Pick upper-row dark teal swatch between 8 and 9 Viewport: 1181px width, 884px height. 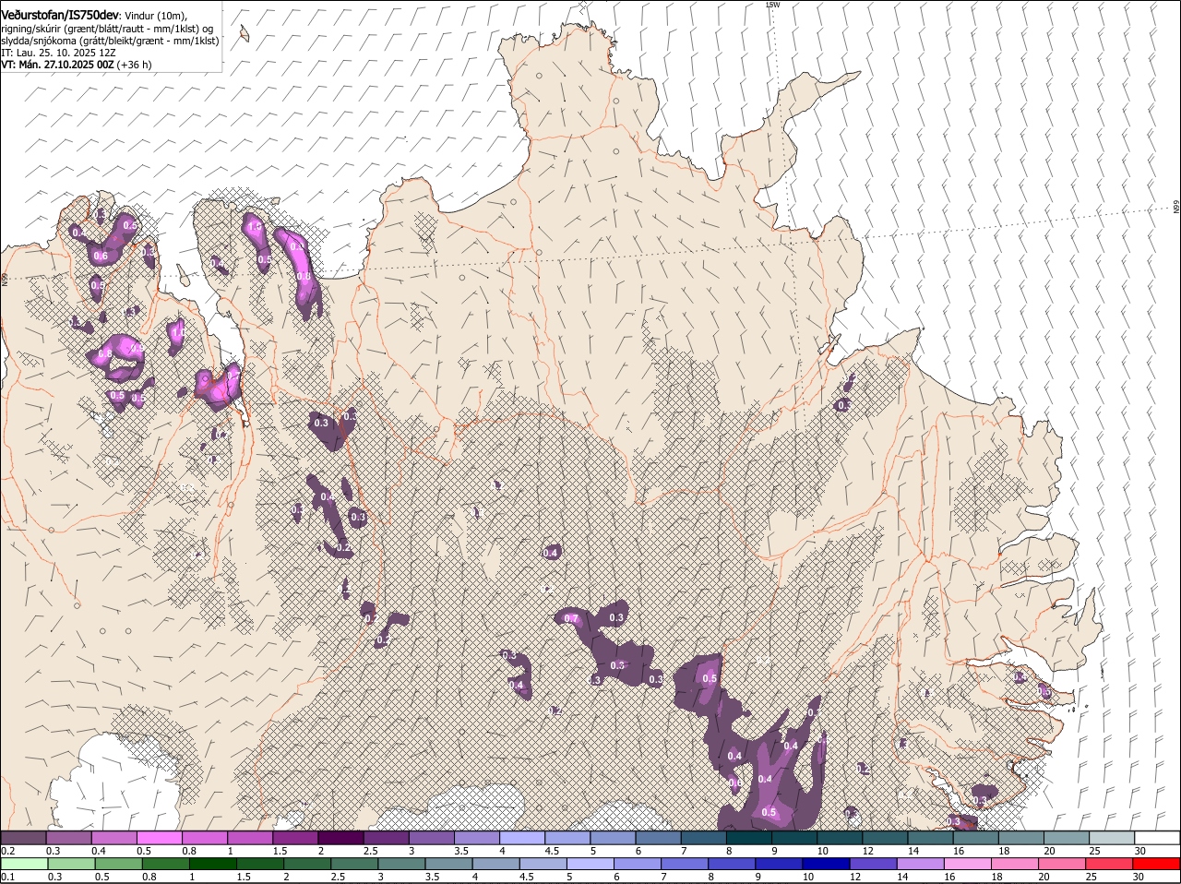tap(749, 838)
